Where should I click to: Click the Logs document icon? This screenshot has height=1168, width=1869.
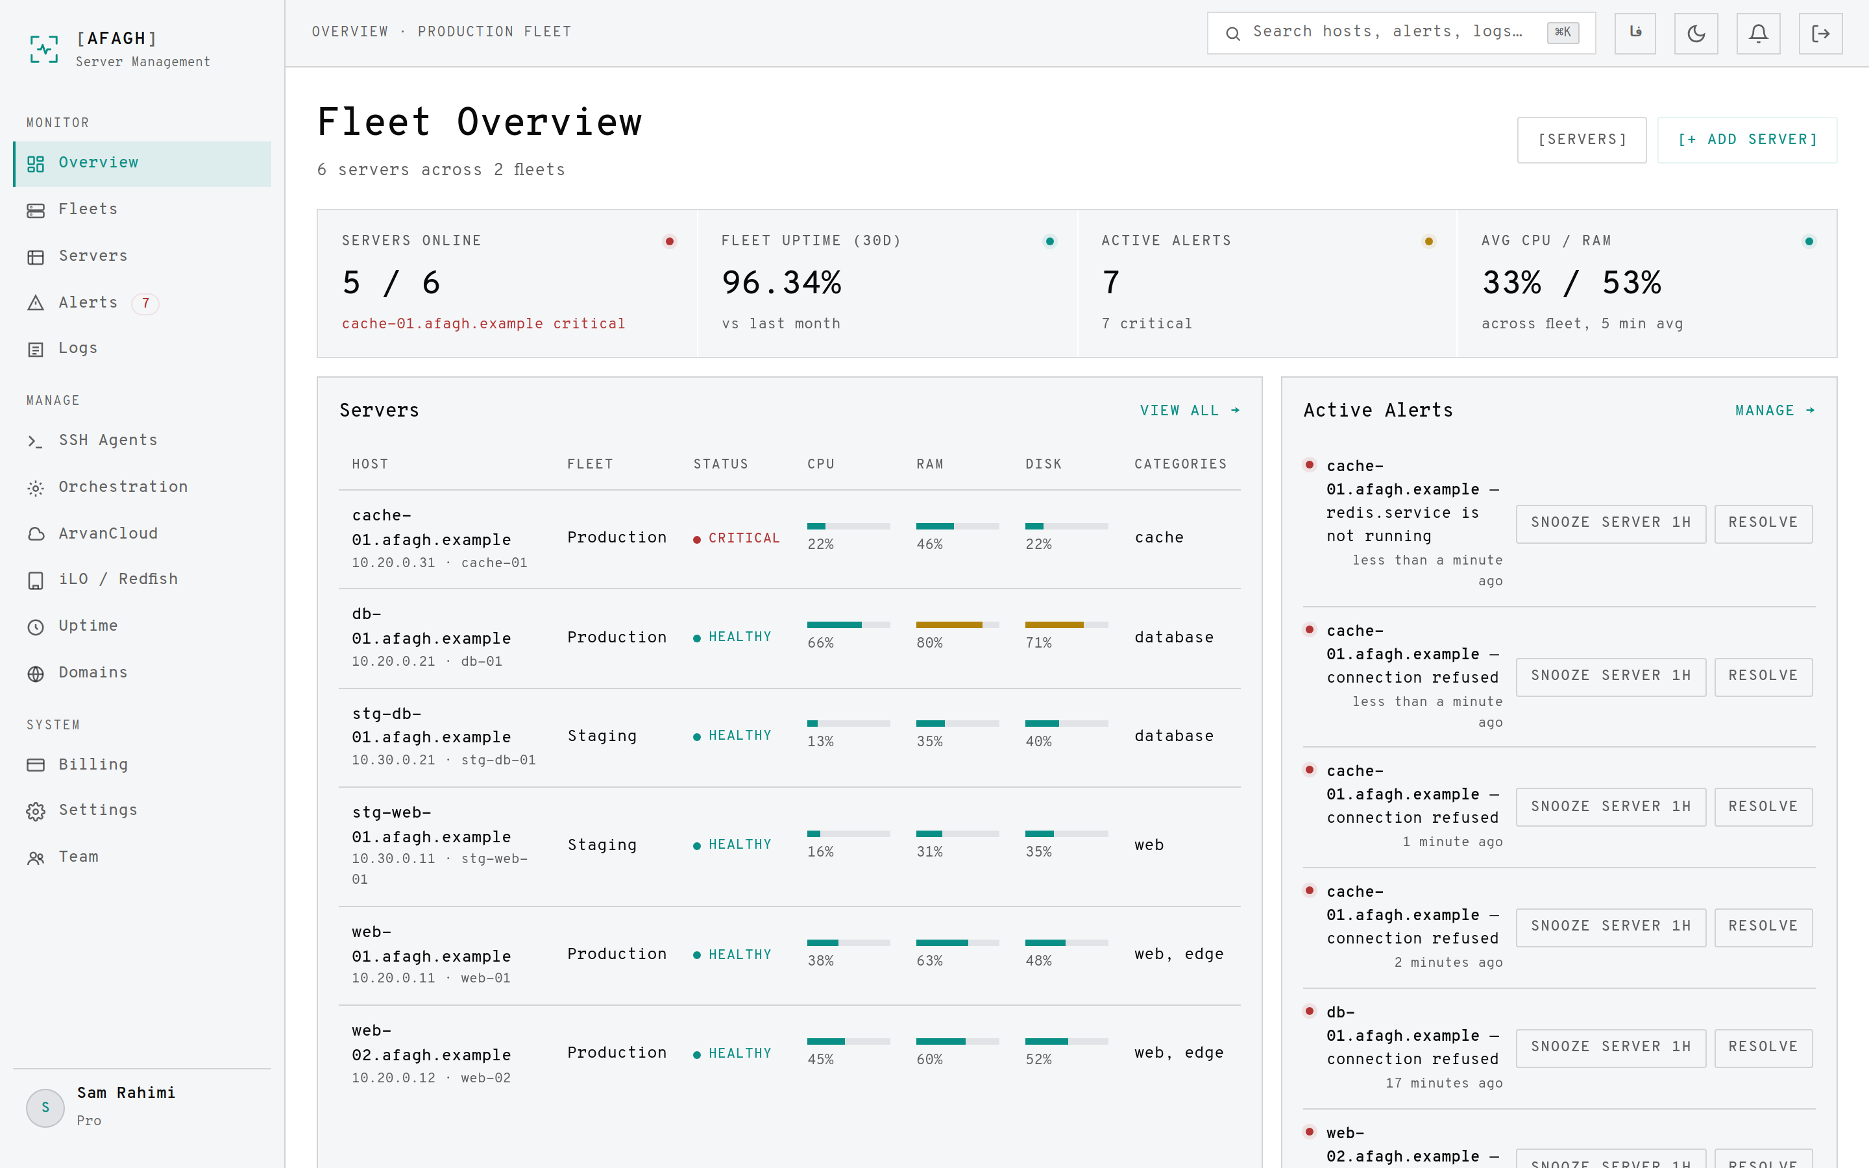tap(36, 349)
